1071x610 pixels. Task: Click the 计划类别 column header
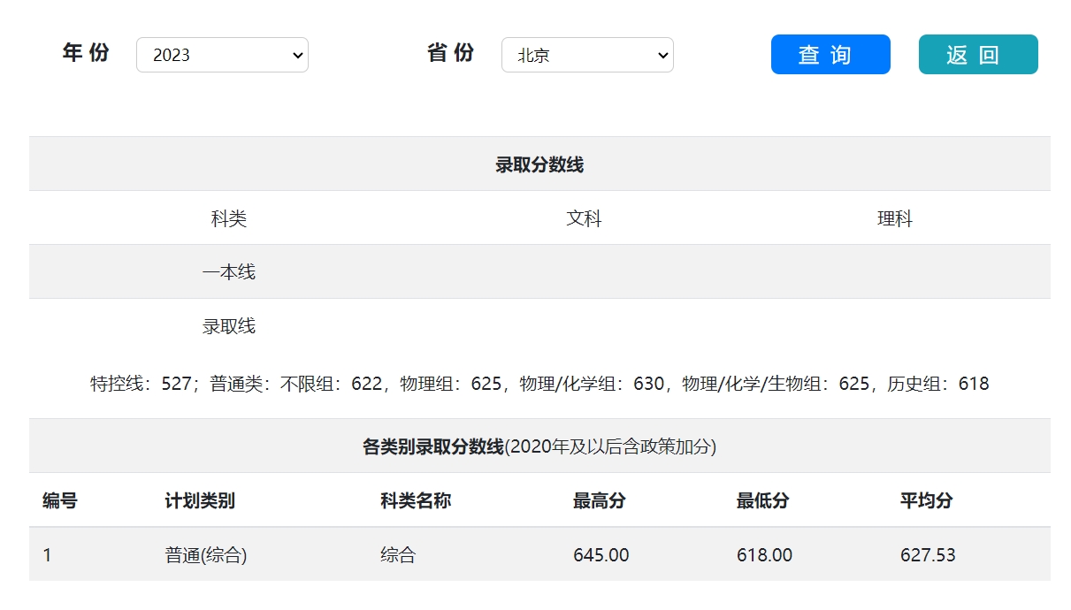(x=200, y=501)
